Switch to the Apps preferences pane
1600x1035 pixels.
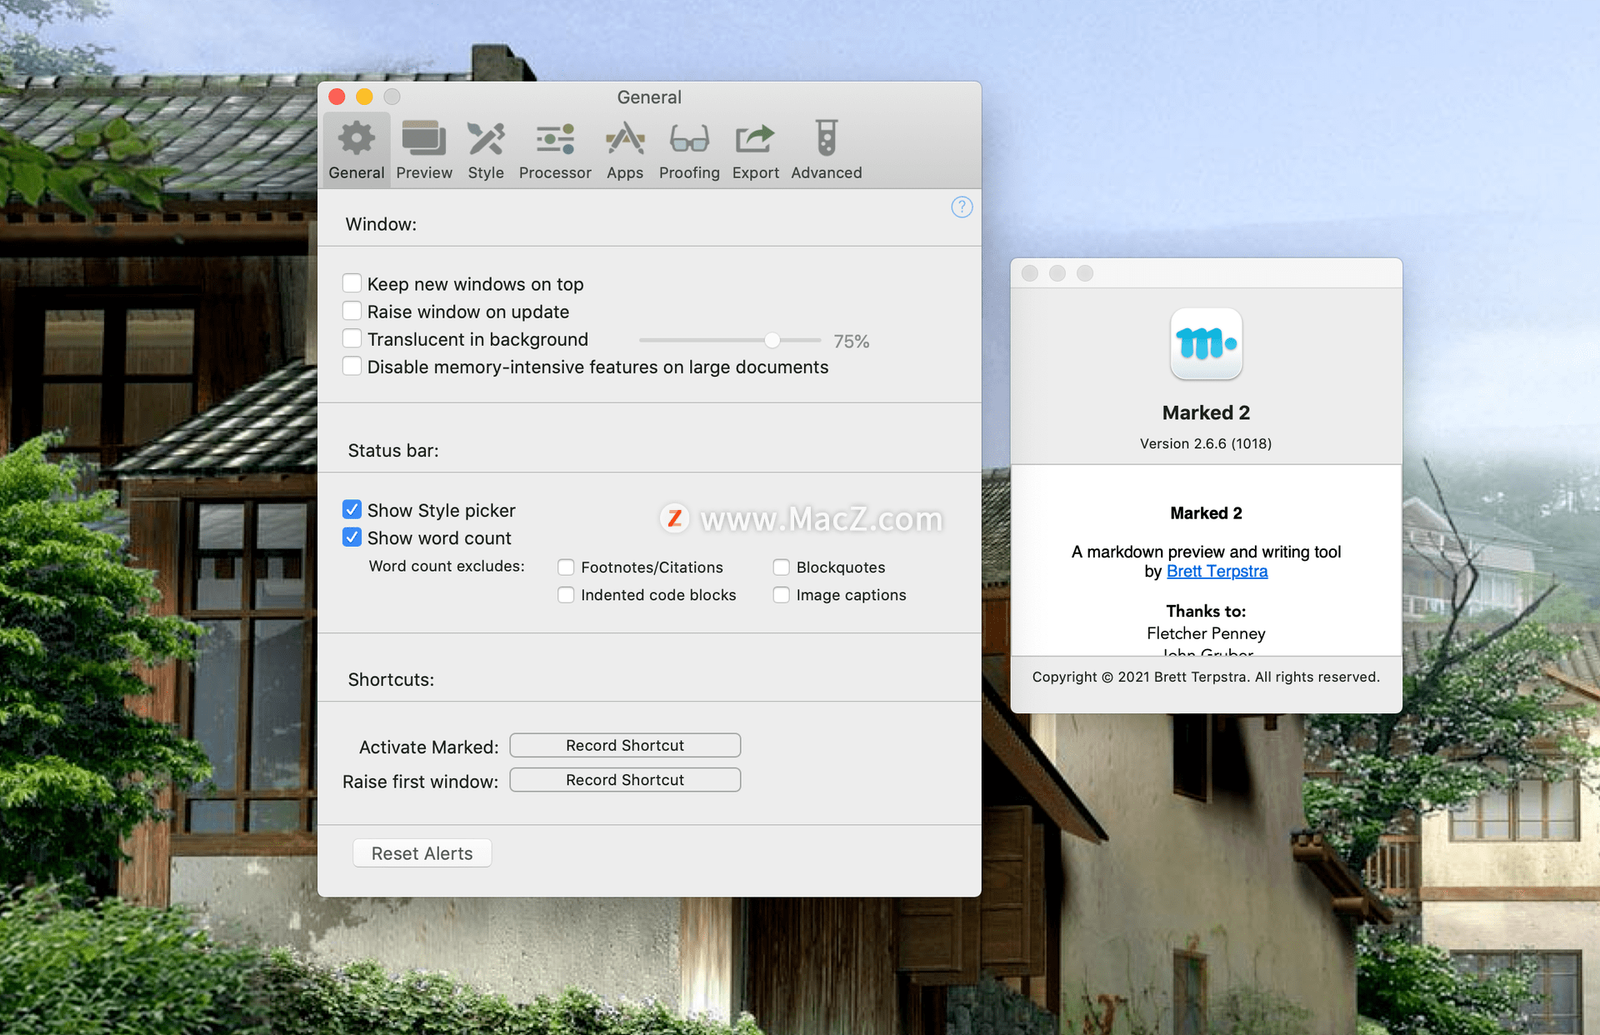pyautogui.click(x=625, y=151)
